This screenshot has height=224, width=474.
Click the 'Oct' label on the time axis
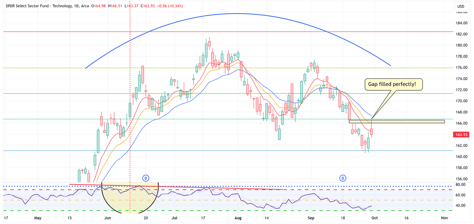click(374, 218)
